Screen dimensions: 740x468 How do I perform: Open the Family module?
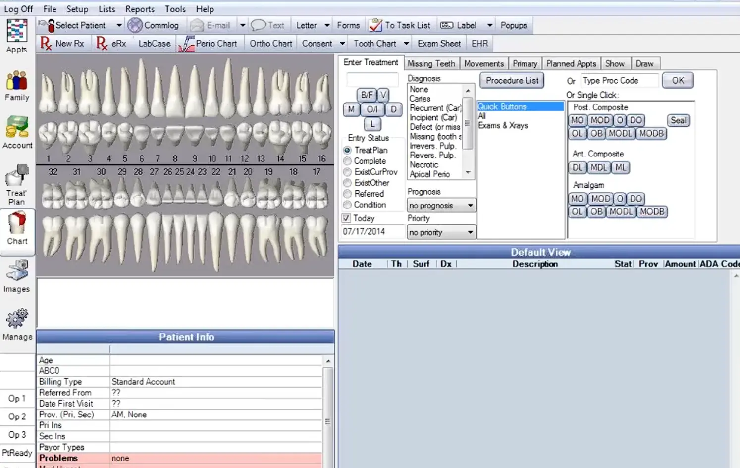17,84
